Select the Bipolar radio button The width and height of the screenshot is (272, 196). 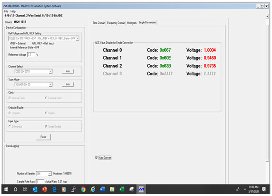(x=46, y=113)
